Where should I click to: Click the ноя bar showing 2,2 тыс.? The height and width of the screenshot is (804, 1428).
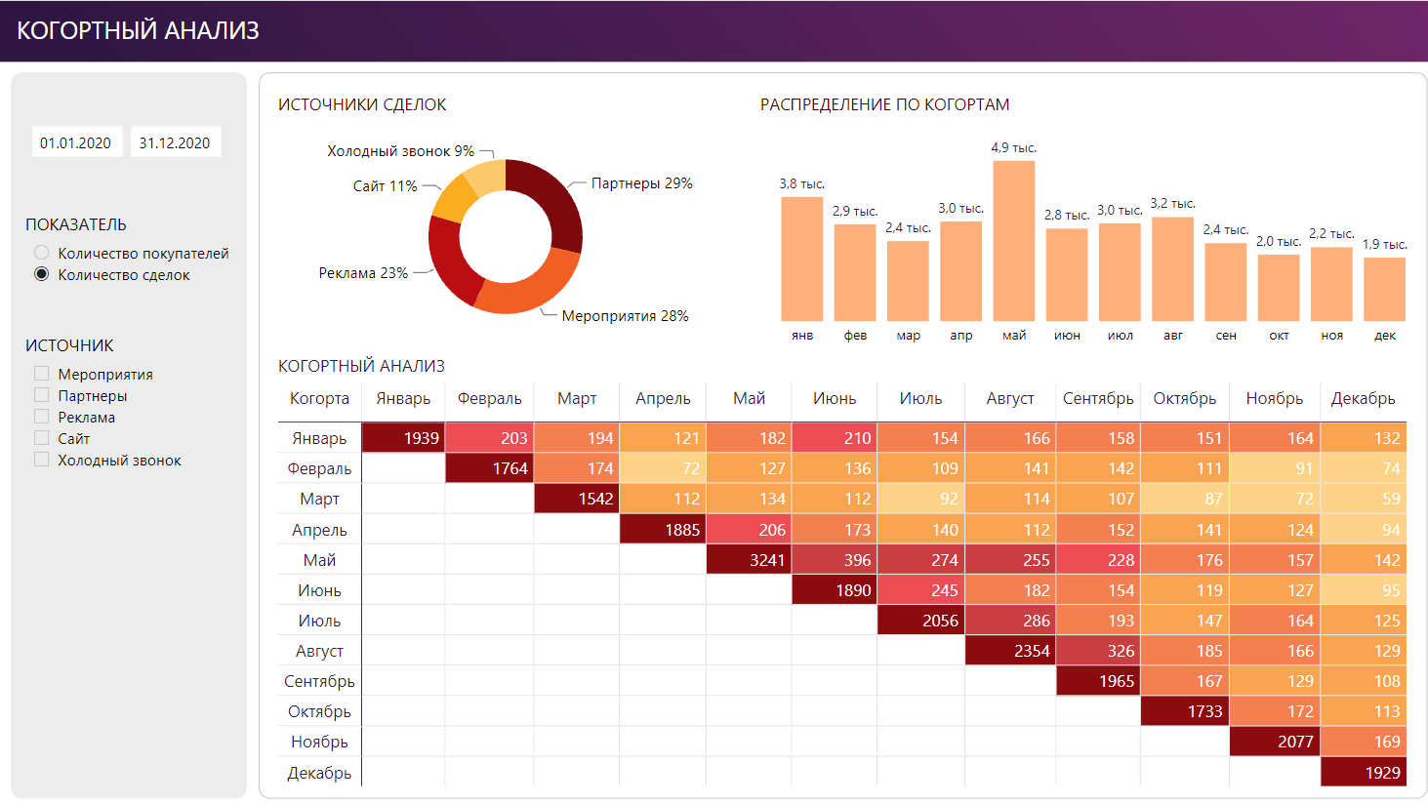pos(1331,284)
